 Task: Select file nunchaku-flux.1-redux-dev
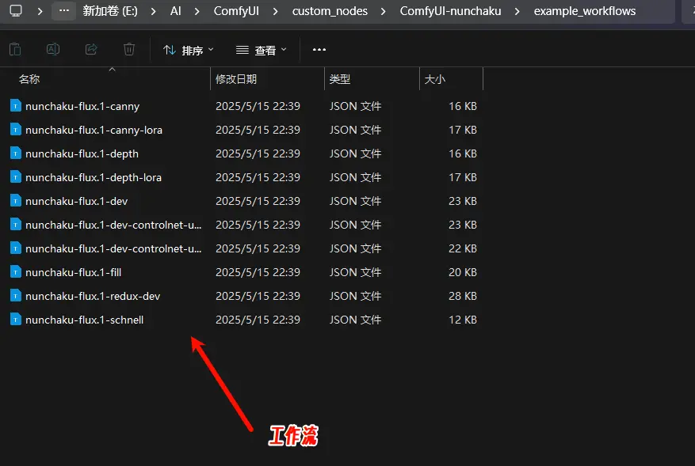(93, 296)
